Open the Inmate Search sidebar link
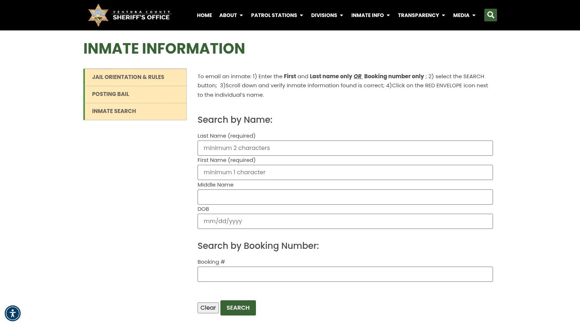The height and width of the screenshot is (326, 580). pyautogui.click(x=136, y=111)
